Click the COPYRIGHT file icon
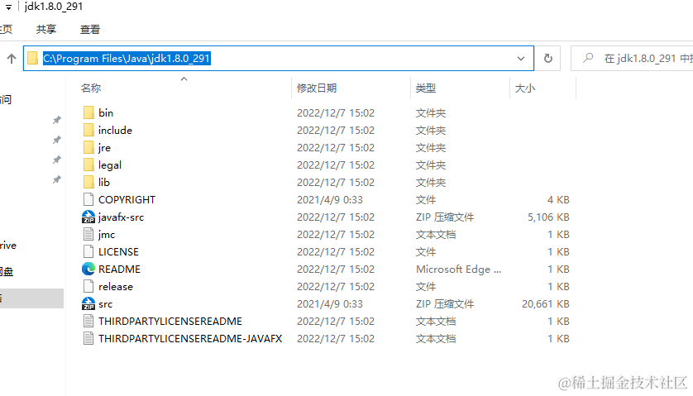The height and width of the screenshot is (396, 693). coord(88,199)
